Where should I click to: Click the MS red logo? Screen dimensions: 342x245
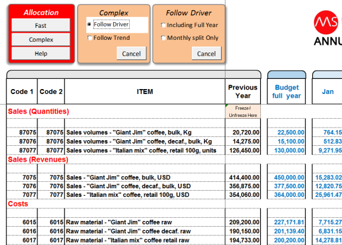tap(326, 22)
